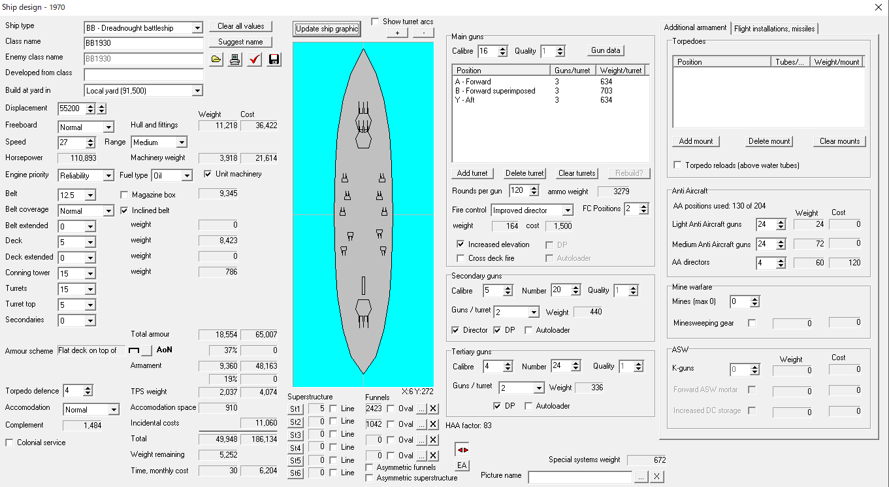Viewport: 889px width, 487px height.
Task: Validate design with the red checkmark button
Action: [255, 59]
